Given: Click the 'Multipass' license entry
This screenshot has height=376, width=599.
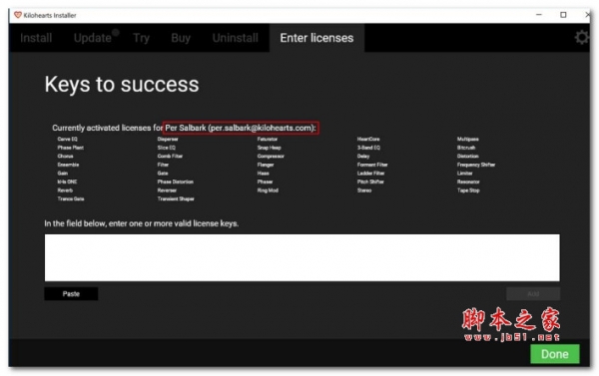Looking at the screenshot, I should 468,139.
